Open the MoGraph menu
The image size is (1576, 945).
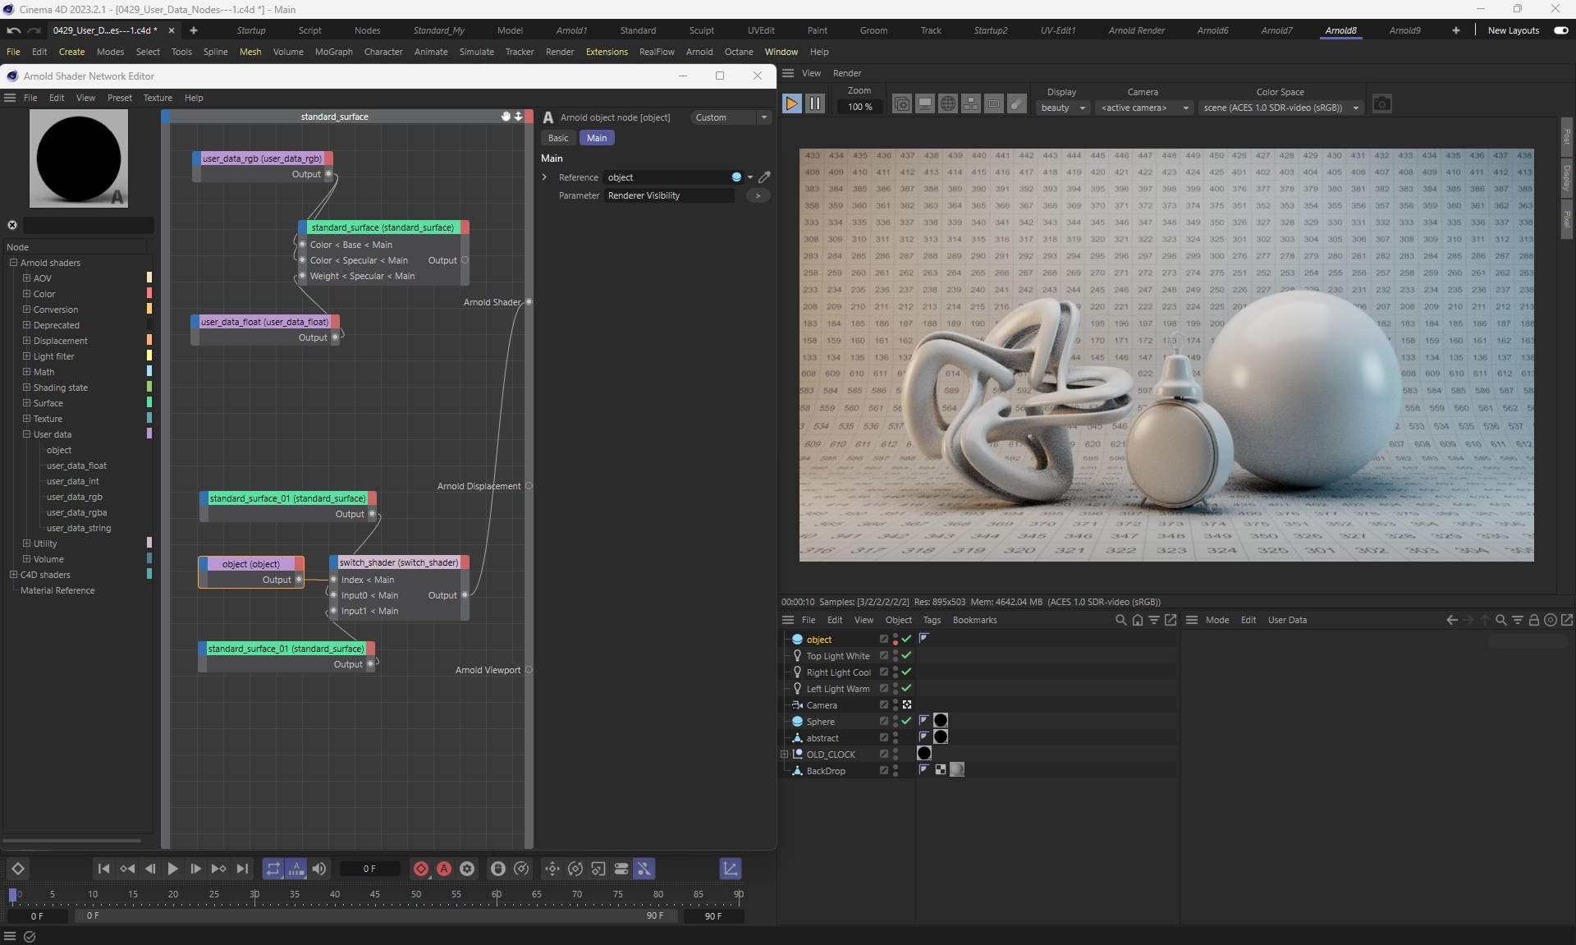[x=333, y=52]
